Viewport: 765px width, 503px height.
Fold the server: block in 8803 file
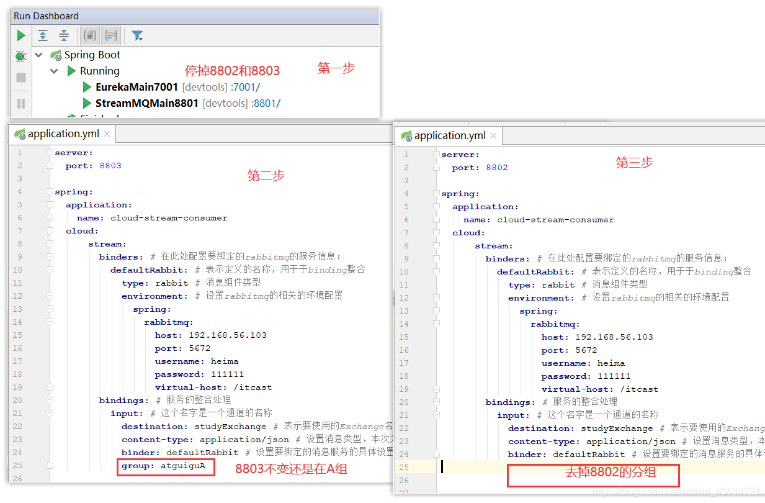49,153
